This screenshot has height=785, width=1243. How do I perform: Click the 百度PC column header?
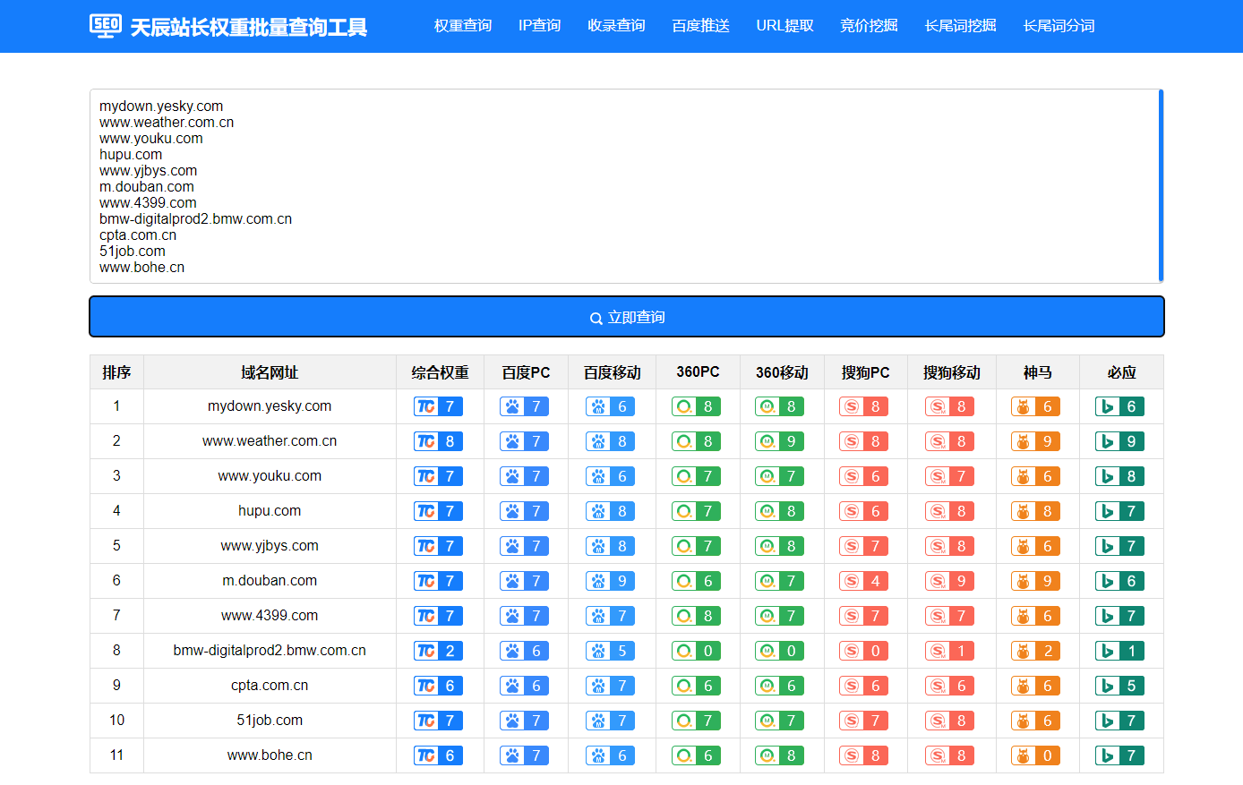point(526,372)
